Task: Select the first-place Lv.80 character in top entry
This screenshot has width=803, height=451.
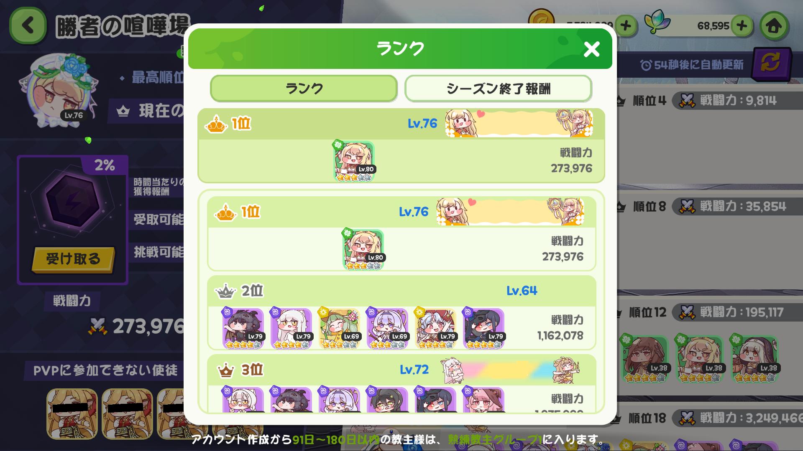Action: pyautogui.click(x=354, y=162)
